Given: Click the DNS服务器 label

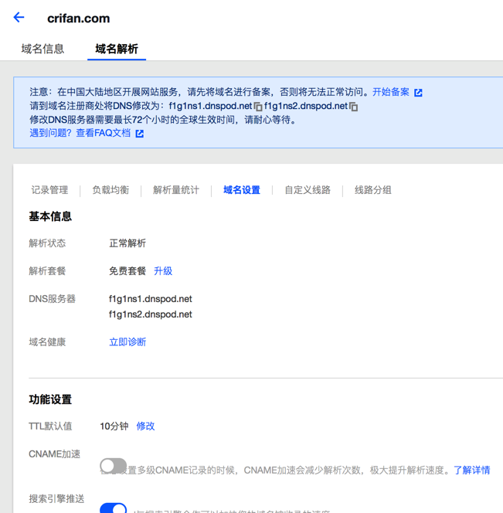Looking at the screenshot, I should [x=53, y=299].
